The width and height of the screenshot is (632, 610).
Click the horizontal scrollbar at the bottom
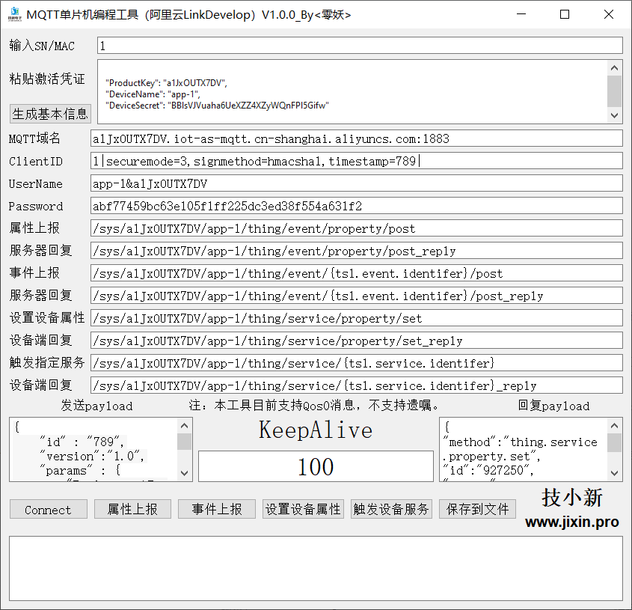pyautogui.click(x=314, y=606)
